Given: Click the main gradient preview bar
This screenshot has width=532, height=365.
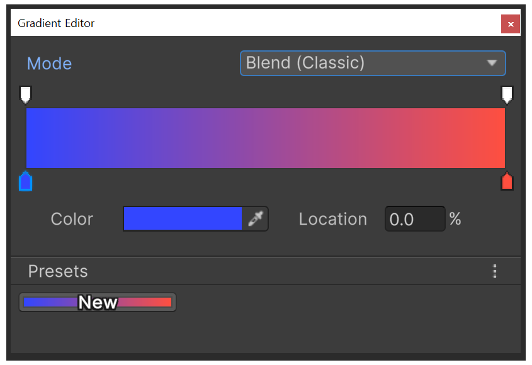Looking at the screenshot, I should [x=266, y=138].
